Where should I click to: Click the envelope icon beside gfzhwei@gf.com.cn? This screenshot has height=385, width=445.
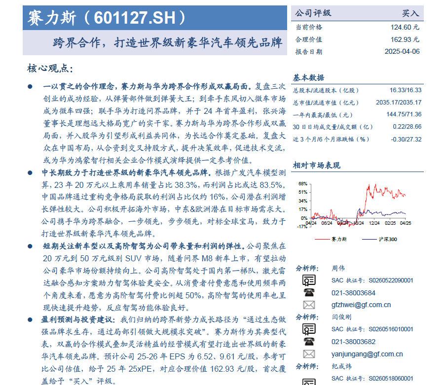click(x=309, y=305)
